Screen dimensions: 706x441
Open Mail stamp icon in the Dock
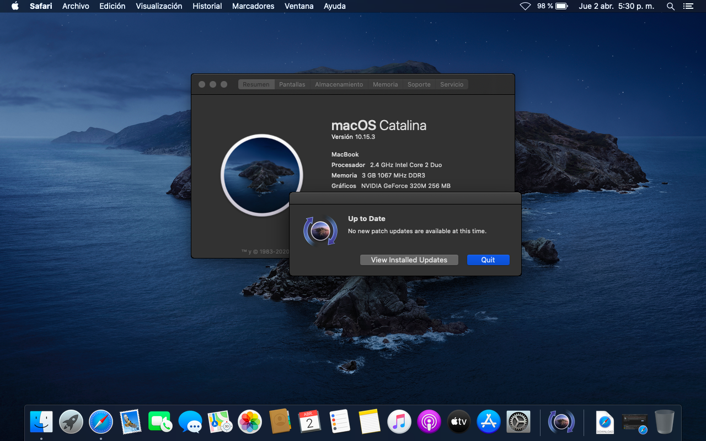pos(131,422)
